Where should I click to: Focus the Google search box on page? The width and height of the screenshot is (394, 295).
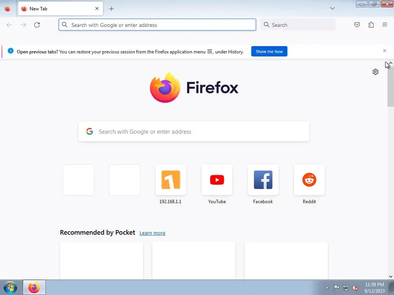[x=194, y=131]
